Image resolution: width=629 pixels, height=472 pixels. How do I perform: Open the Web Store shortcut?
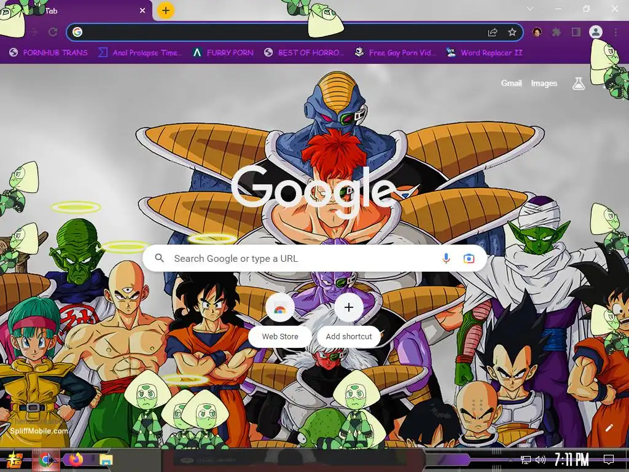pos(280,320)
